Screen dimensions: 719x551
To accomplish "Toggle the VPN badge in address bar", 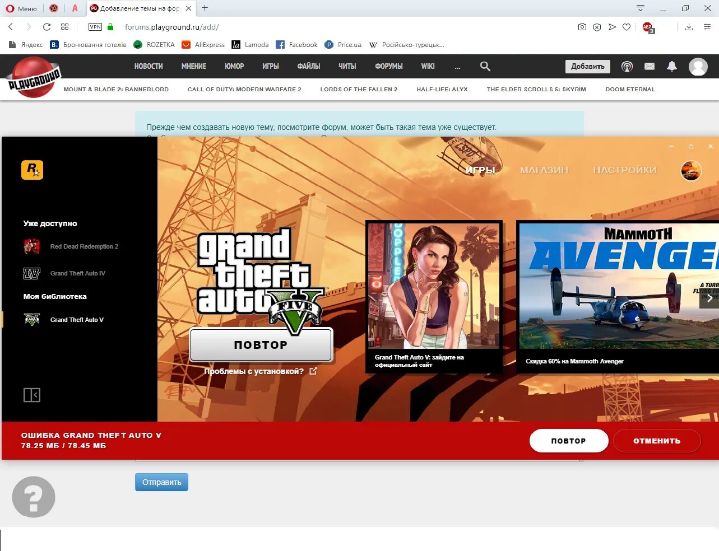I will pos(95,27).
